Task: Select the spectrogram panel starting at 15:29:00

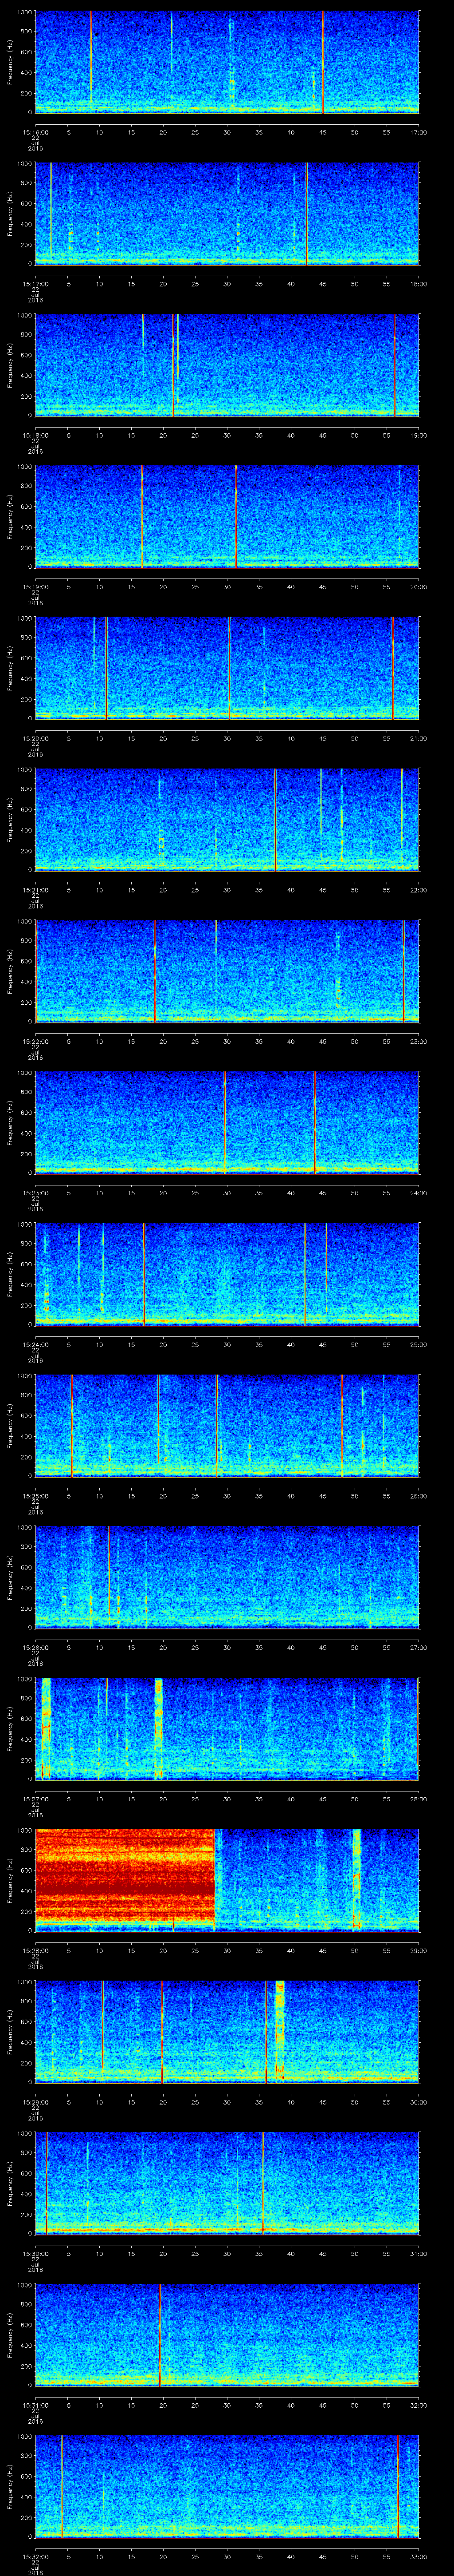Action: point(227,2032)
